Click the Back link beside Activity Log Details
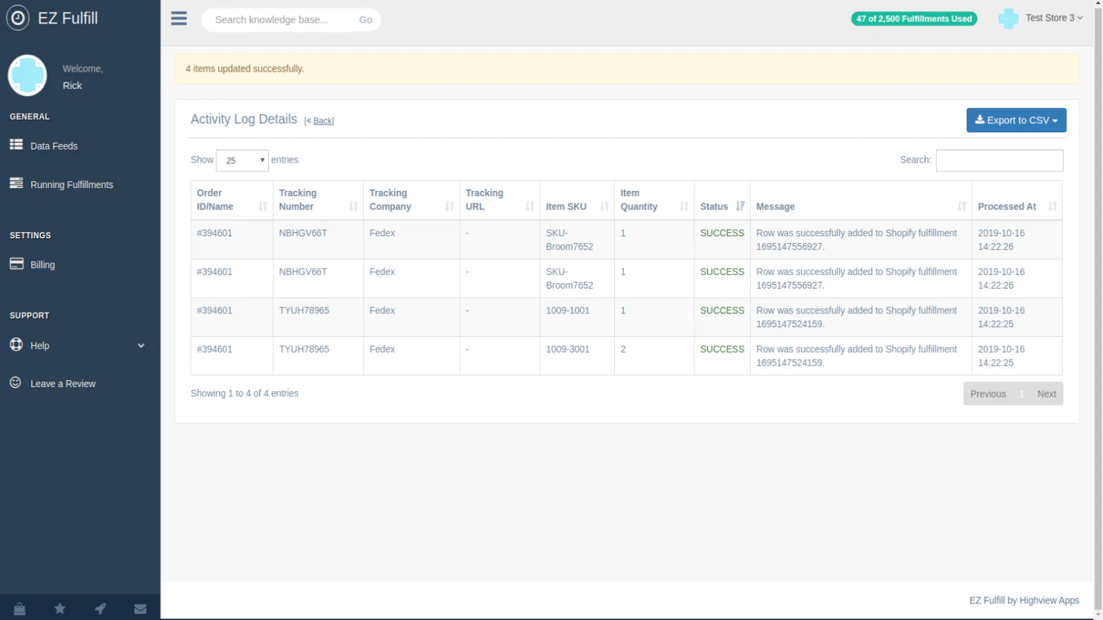The width and height of the screenshot is (1103, 620). coord(323,121)
